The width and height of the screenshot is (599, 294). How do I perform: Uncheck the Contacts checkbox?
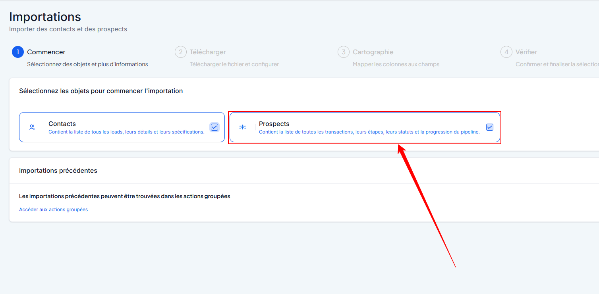pos(214,127)
